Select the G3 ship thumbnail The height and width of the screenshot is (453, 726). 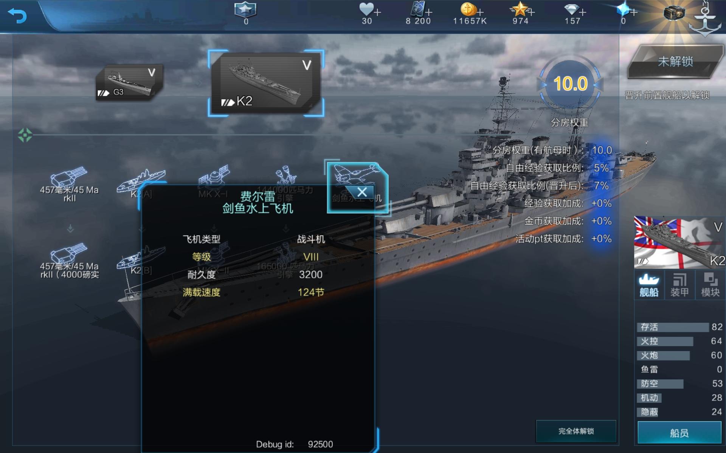click(x=129, y=82)
